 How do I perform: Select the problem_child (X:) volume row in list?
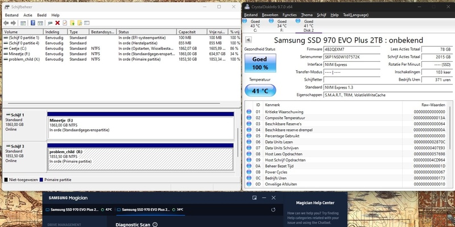pyautogui.click(x=122, y=59)
